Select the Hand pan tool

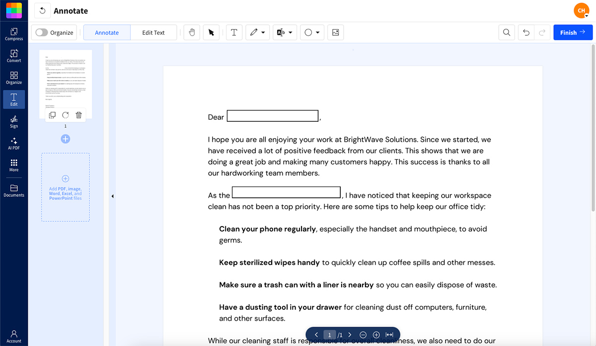point(192,32)
